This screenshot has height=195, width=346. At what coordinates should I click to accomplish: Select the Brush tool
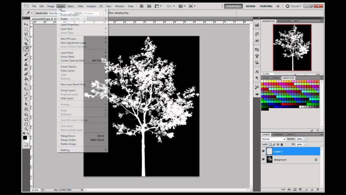point(26,59)
